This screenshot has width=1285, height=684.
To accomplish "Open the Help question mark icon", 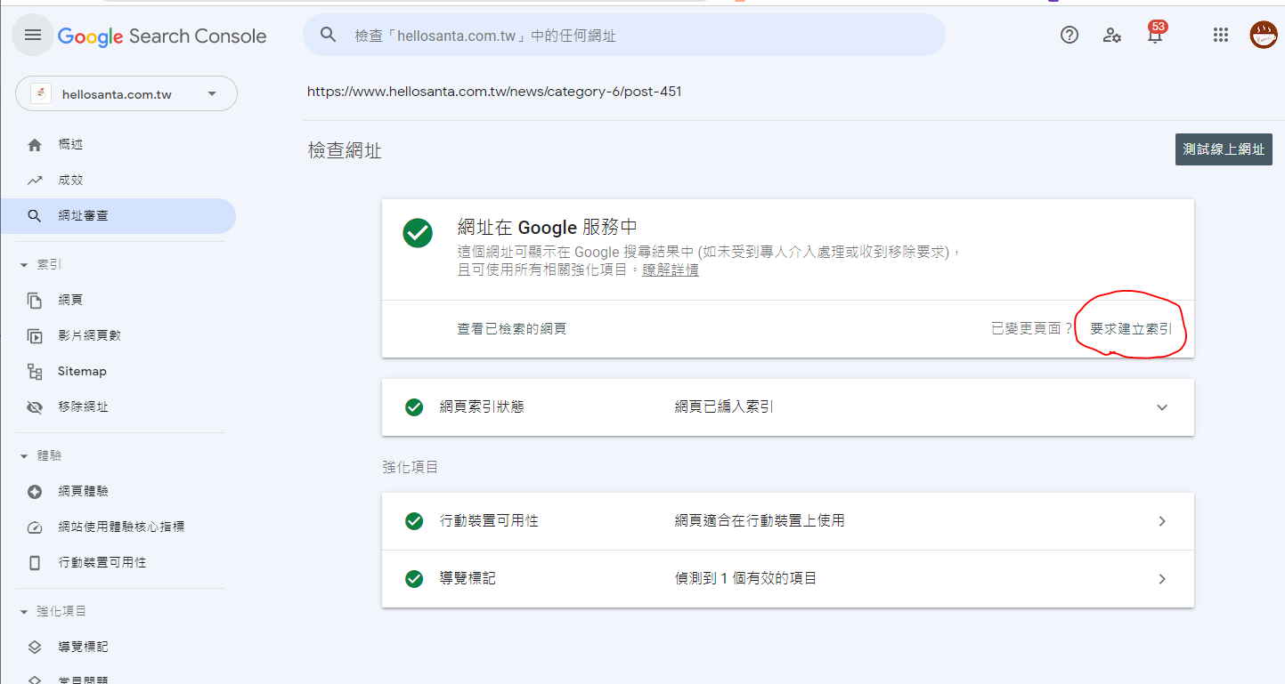I will coord(1069,35).
